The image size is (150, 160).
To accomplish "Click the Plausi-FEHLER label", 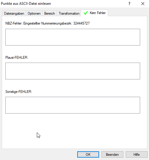I will pyautogui.click(x=17, y=58).
